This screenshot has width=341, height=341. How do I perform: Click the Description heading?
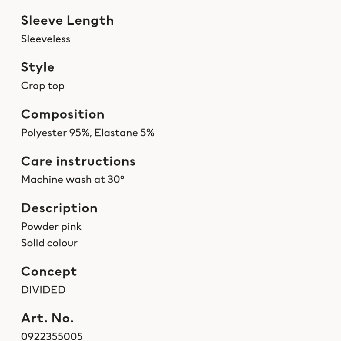click(x=59, y=208)
